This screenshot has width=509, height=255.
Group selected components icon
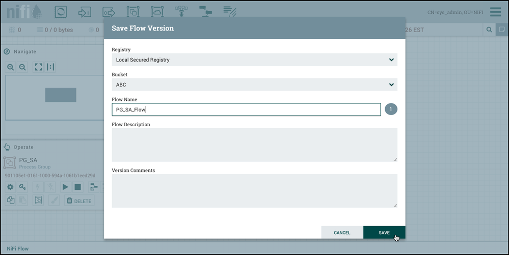click(38, 200)
